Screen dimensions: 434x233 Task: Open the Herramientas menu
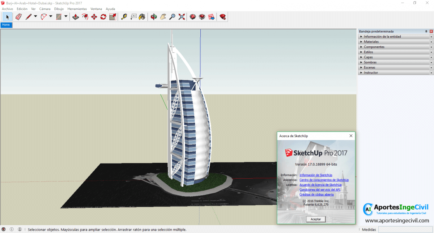tap(77, 9)
